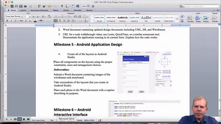Toggle Bold formatting
Viewport: 221px width, 124px height.
(7, 21)
